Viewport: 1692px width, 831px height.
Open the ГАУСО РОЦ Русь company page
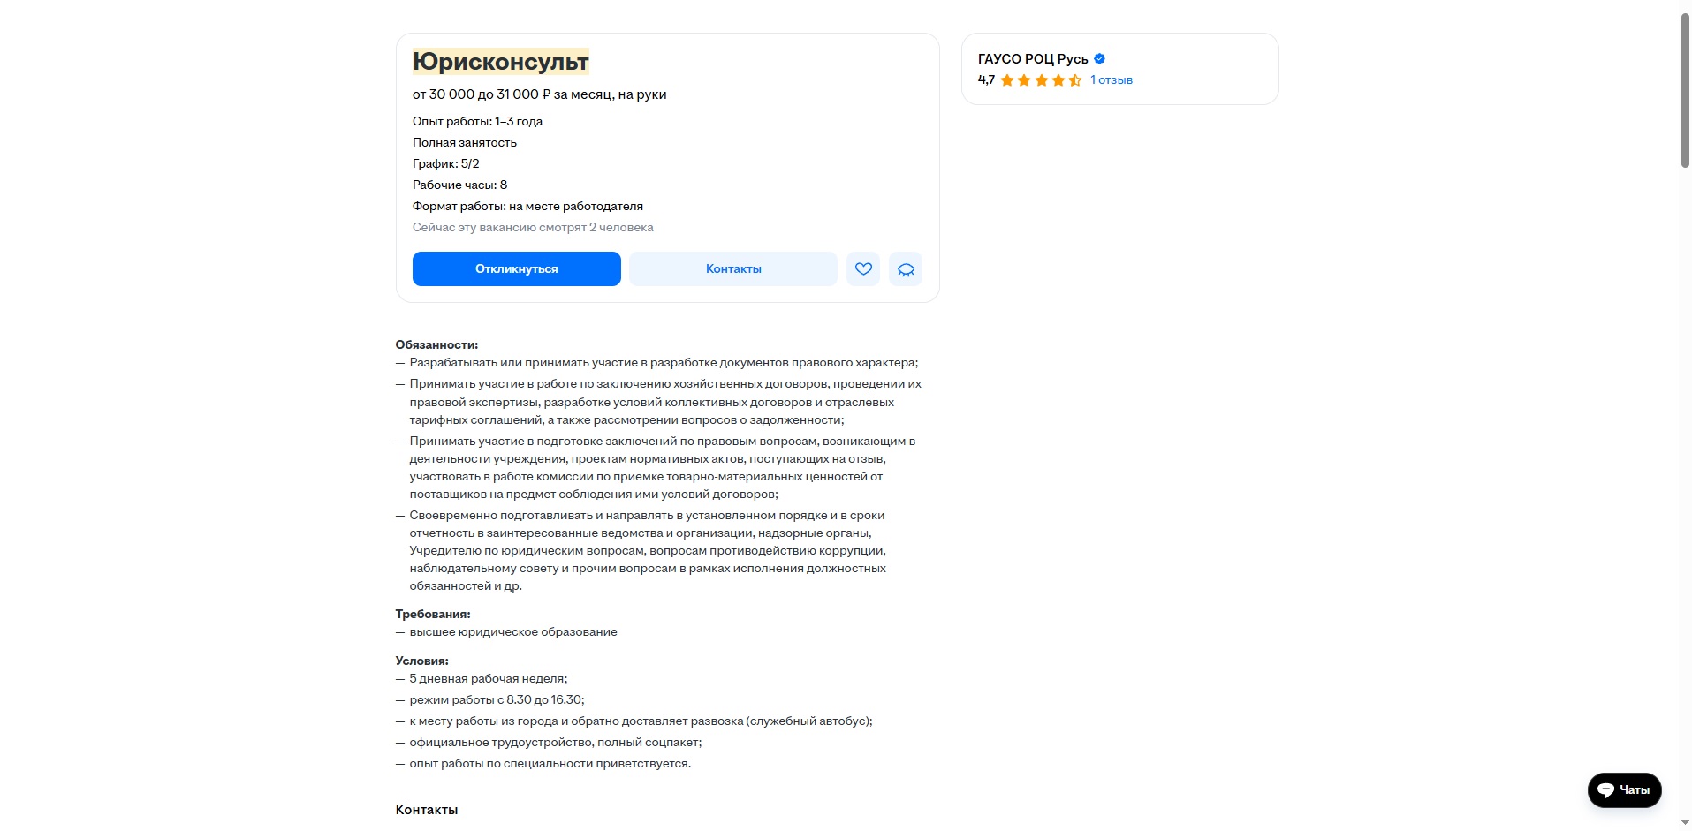pos(1032,59)
